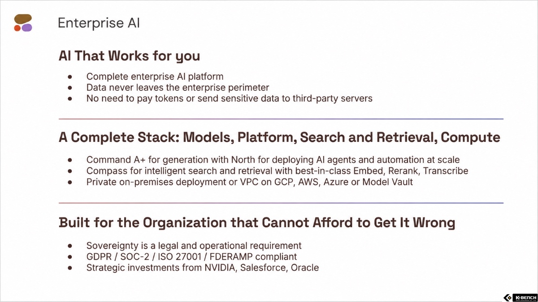Select the 'Enterprise AI' slide title
This screenshot has height=302, width=538.
point(99,23)
